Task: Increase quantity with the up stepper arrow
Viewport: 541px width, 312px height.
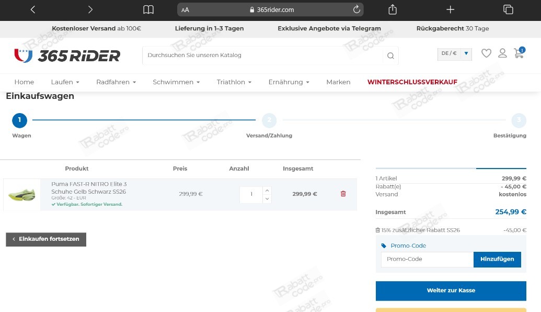Action: (x=267, y=190)
